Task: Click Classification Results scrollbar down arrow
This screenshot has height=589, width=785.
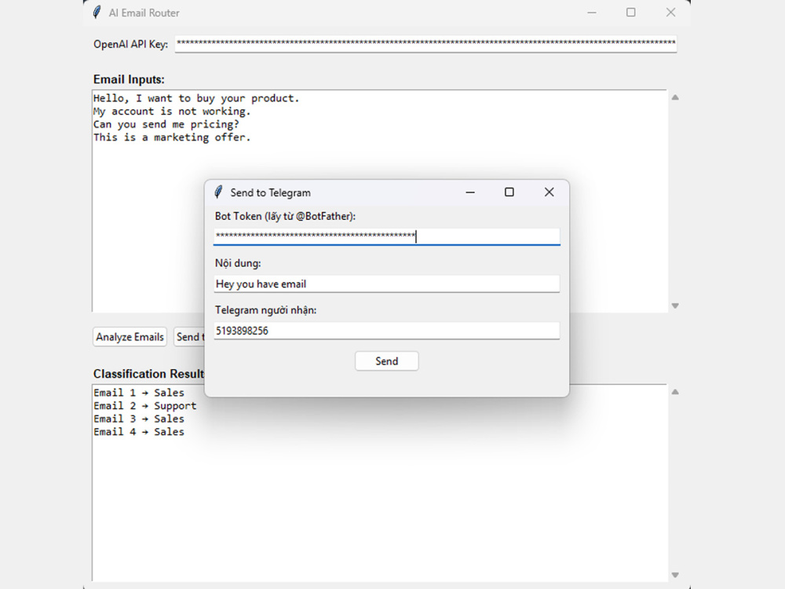Action: click(675, 575)
